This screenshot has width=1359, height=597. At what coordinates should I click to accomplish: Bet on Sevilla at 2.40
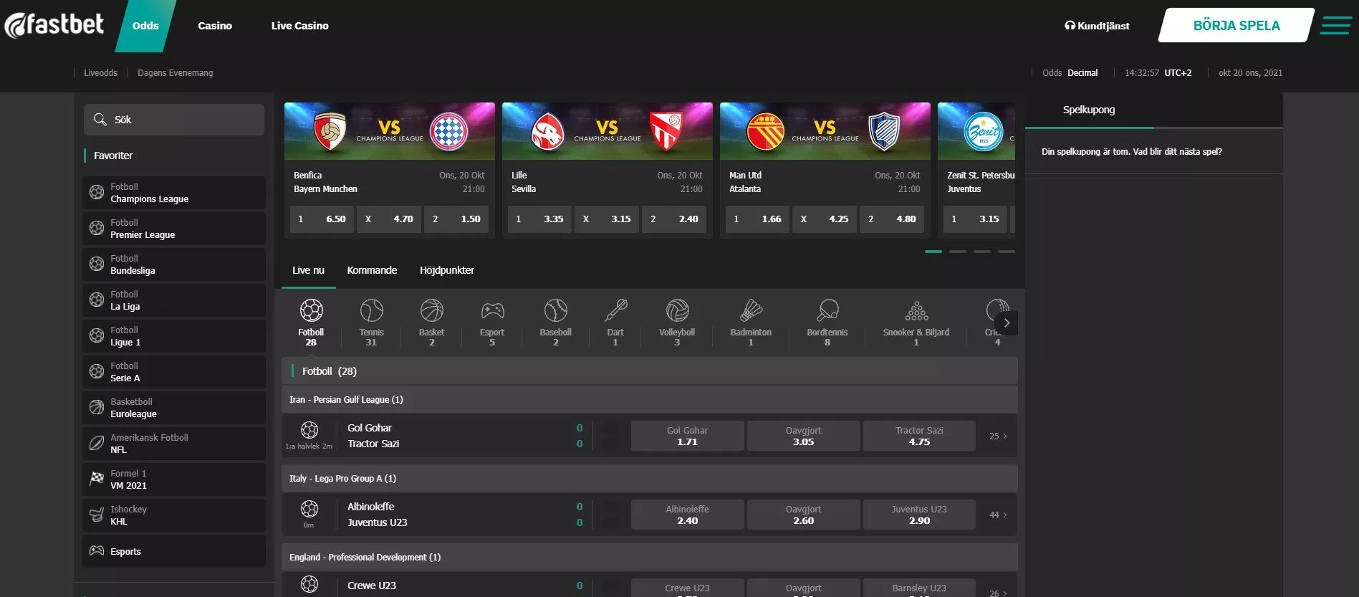674,219
